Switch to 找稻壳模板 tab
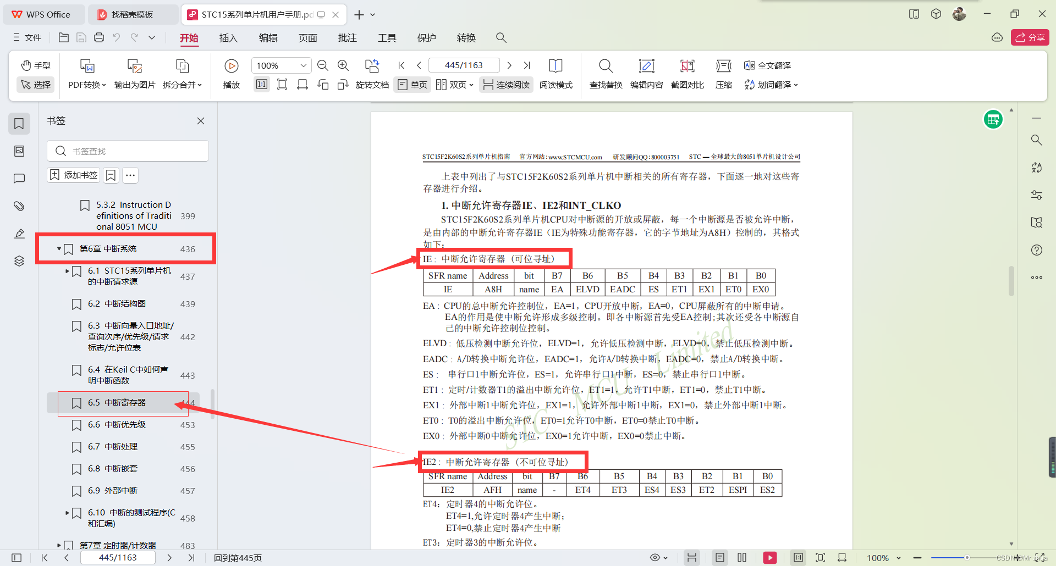 [133, 15]
